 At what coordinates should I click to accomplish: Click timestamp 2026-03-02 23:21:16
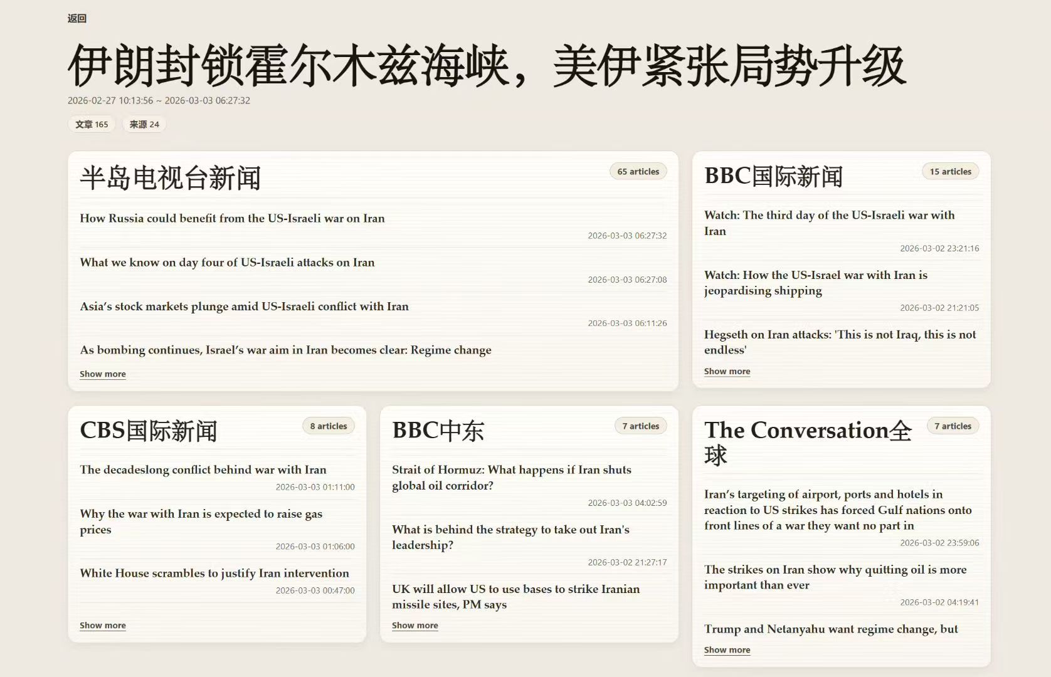(939, 248)
